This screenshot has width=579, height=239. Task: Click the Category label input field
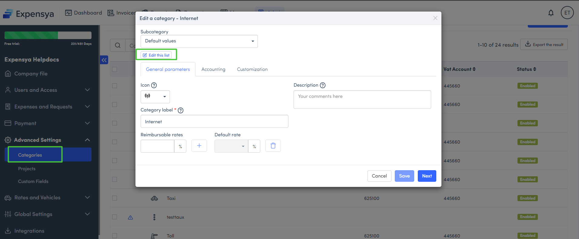214,121
